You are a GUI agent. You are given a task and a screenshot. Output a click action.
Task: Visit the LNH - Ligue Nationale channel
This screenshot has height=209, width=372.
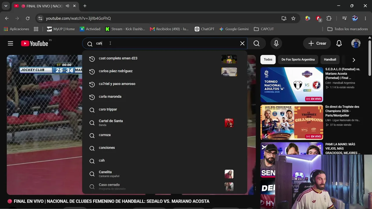pyautogui.click(x=343, y=120)
